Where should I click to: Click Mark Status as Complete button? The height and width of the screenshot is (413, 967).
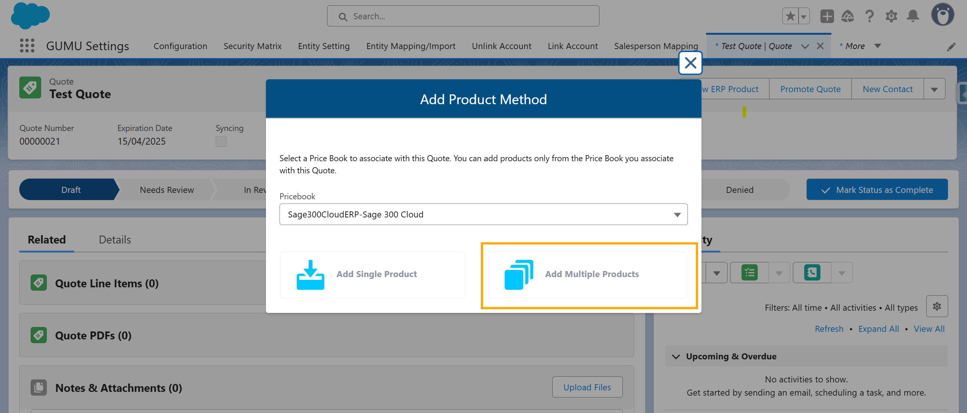(x=877, y=190)
